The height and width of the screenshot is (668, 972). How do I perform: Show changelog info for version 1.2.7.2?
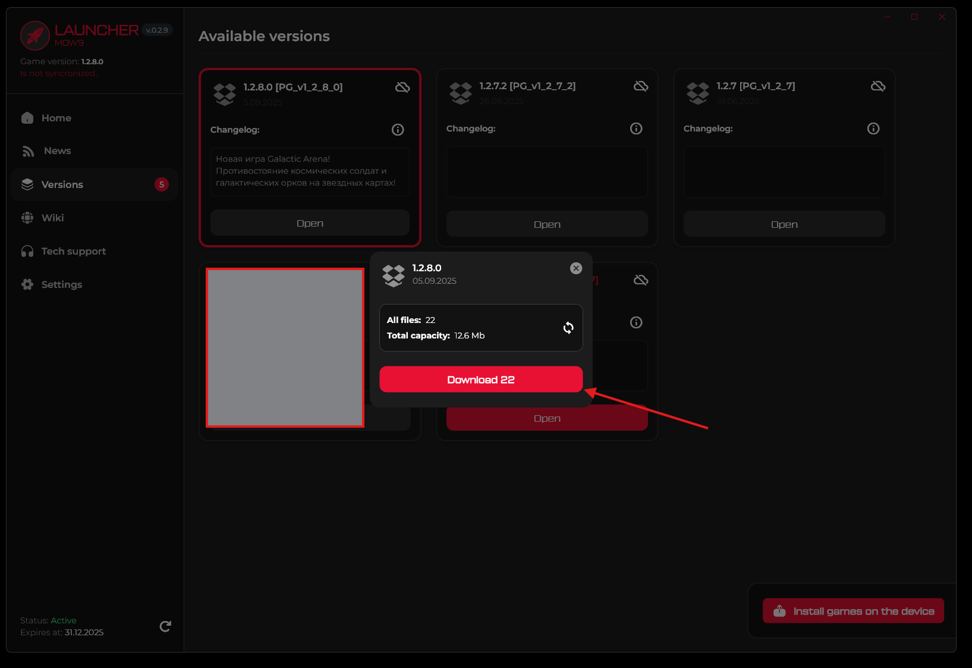click(636, 128)
